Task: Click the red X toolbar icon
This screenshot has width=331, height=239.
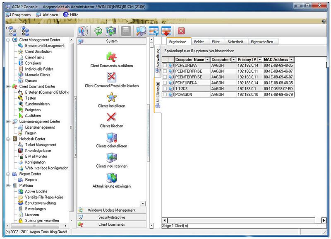Action: pos(181,31)
